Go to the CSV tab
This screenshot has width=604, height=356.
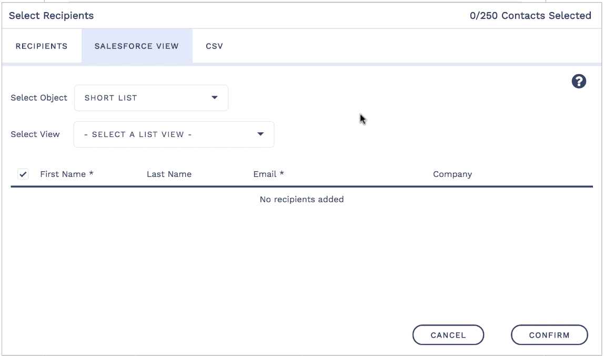coord(214,46)
